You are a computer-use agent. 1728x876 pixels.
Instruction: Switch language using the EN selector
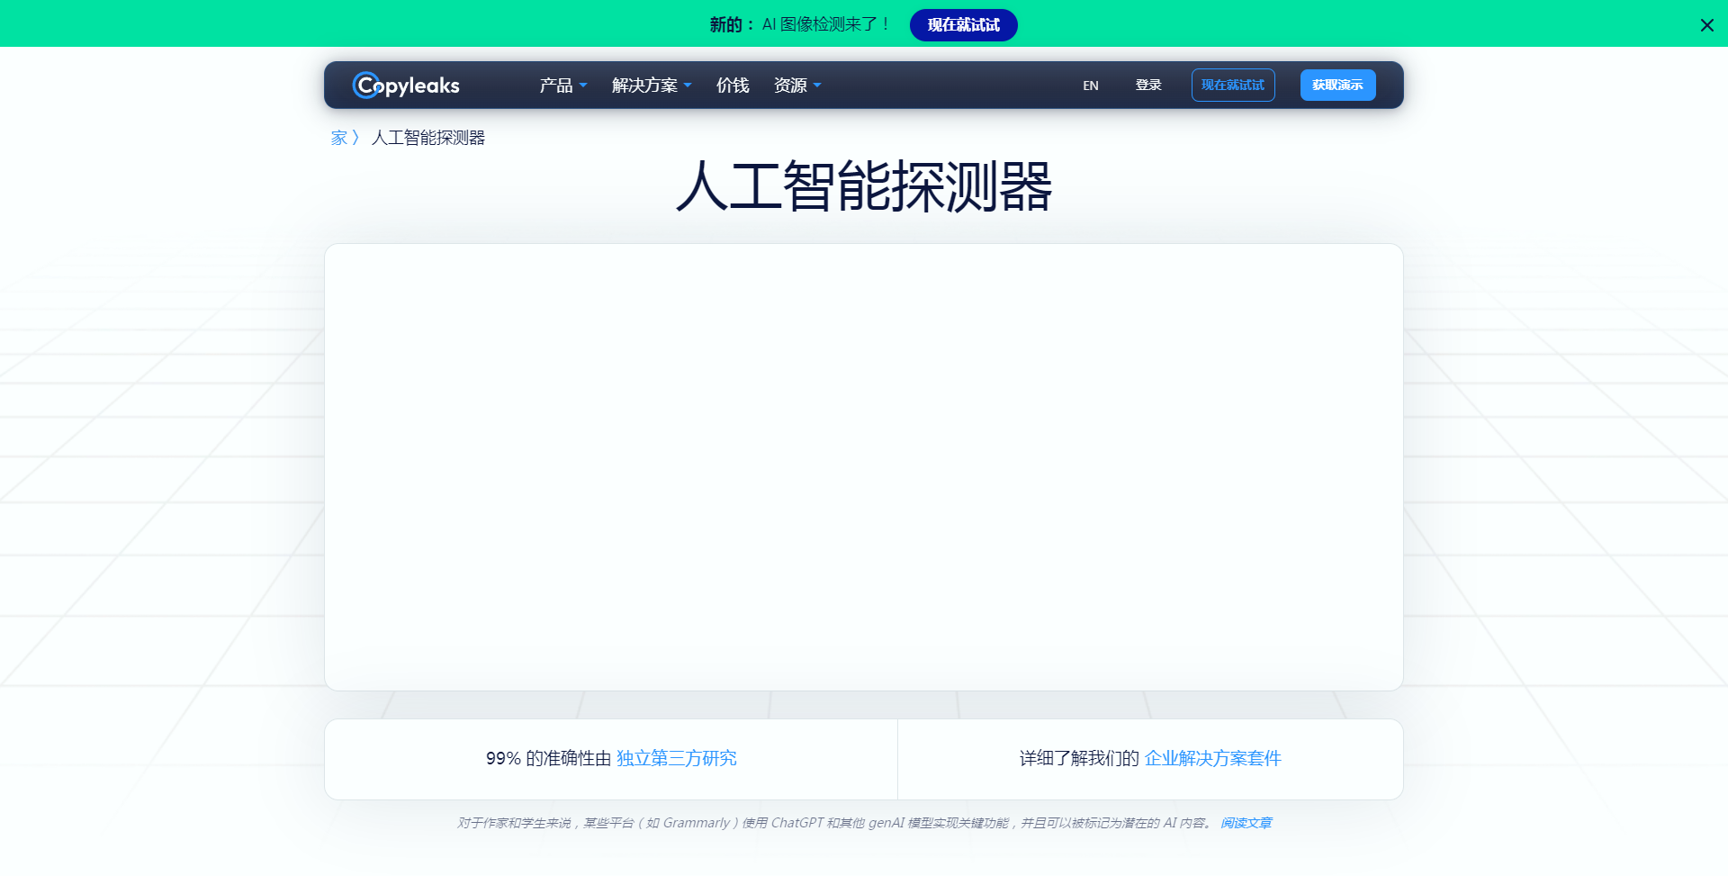click(x=1090, y=86)
